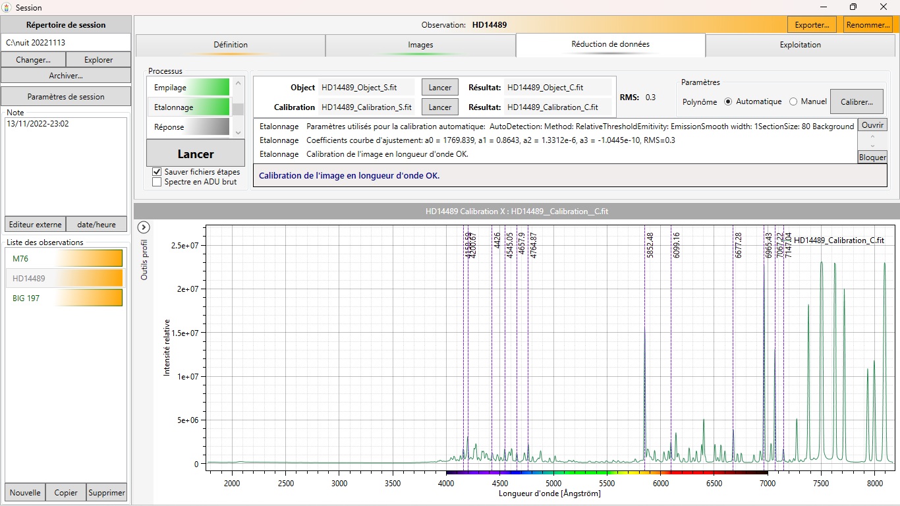Screen dimensions: 900x506
Task: Expand the Outils profil side panel arrow
Action: (144, 227)
